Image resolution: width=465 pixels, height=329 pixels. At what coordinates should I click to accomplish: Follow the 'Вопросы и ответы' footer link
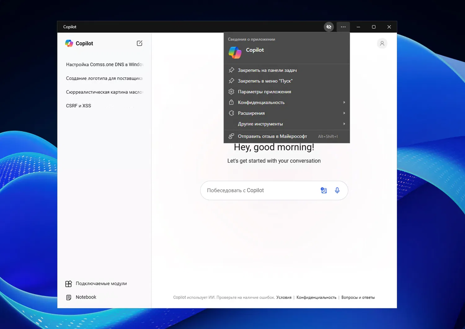point(358,297)
